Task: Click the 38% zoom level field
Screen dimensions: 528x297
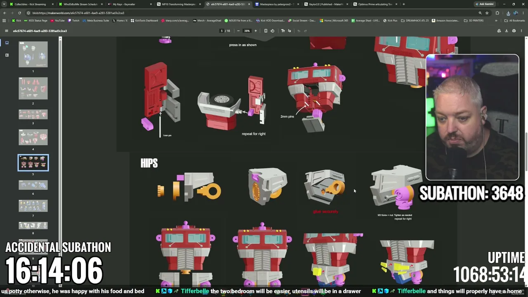Action: 247,31
